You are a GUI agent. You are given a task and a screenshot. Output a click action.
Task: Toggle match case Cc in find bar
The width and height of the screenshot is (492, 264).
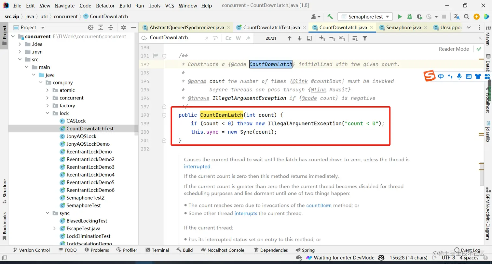[228, 38]
